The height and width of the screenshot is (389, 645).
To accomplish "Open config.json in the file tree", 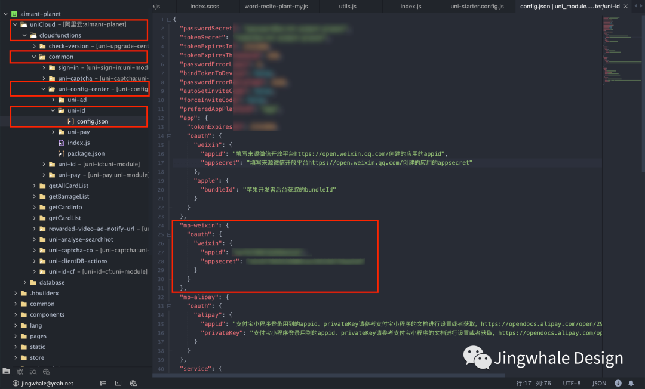I will (x=93, y=121).
